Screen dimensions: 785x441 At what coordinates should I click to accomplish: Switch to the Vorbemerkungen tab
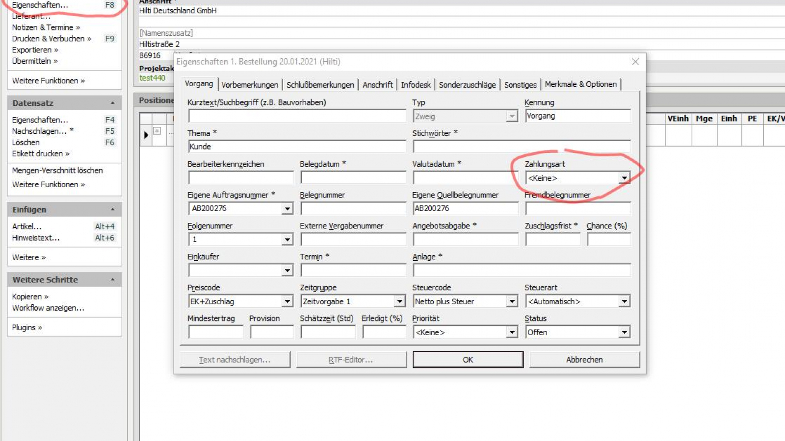pyautogui.click(x=249, y=85)
